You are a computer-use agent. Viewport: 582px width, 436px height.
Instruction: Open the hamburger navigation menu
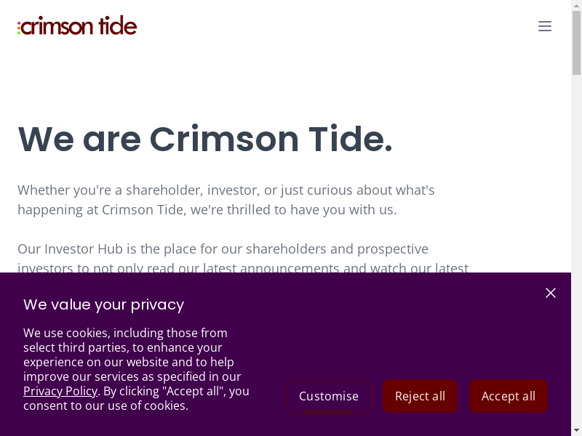coord(545,26)
